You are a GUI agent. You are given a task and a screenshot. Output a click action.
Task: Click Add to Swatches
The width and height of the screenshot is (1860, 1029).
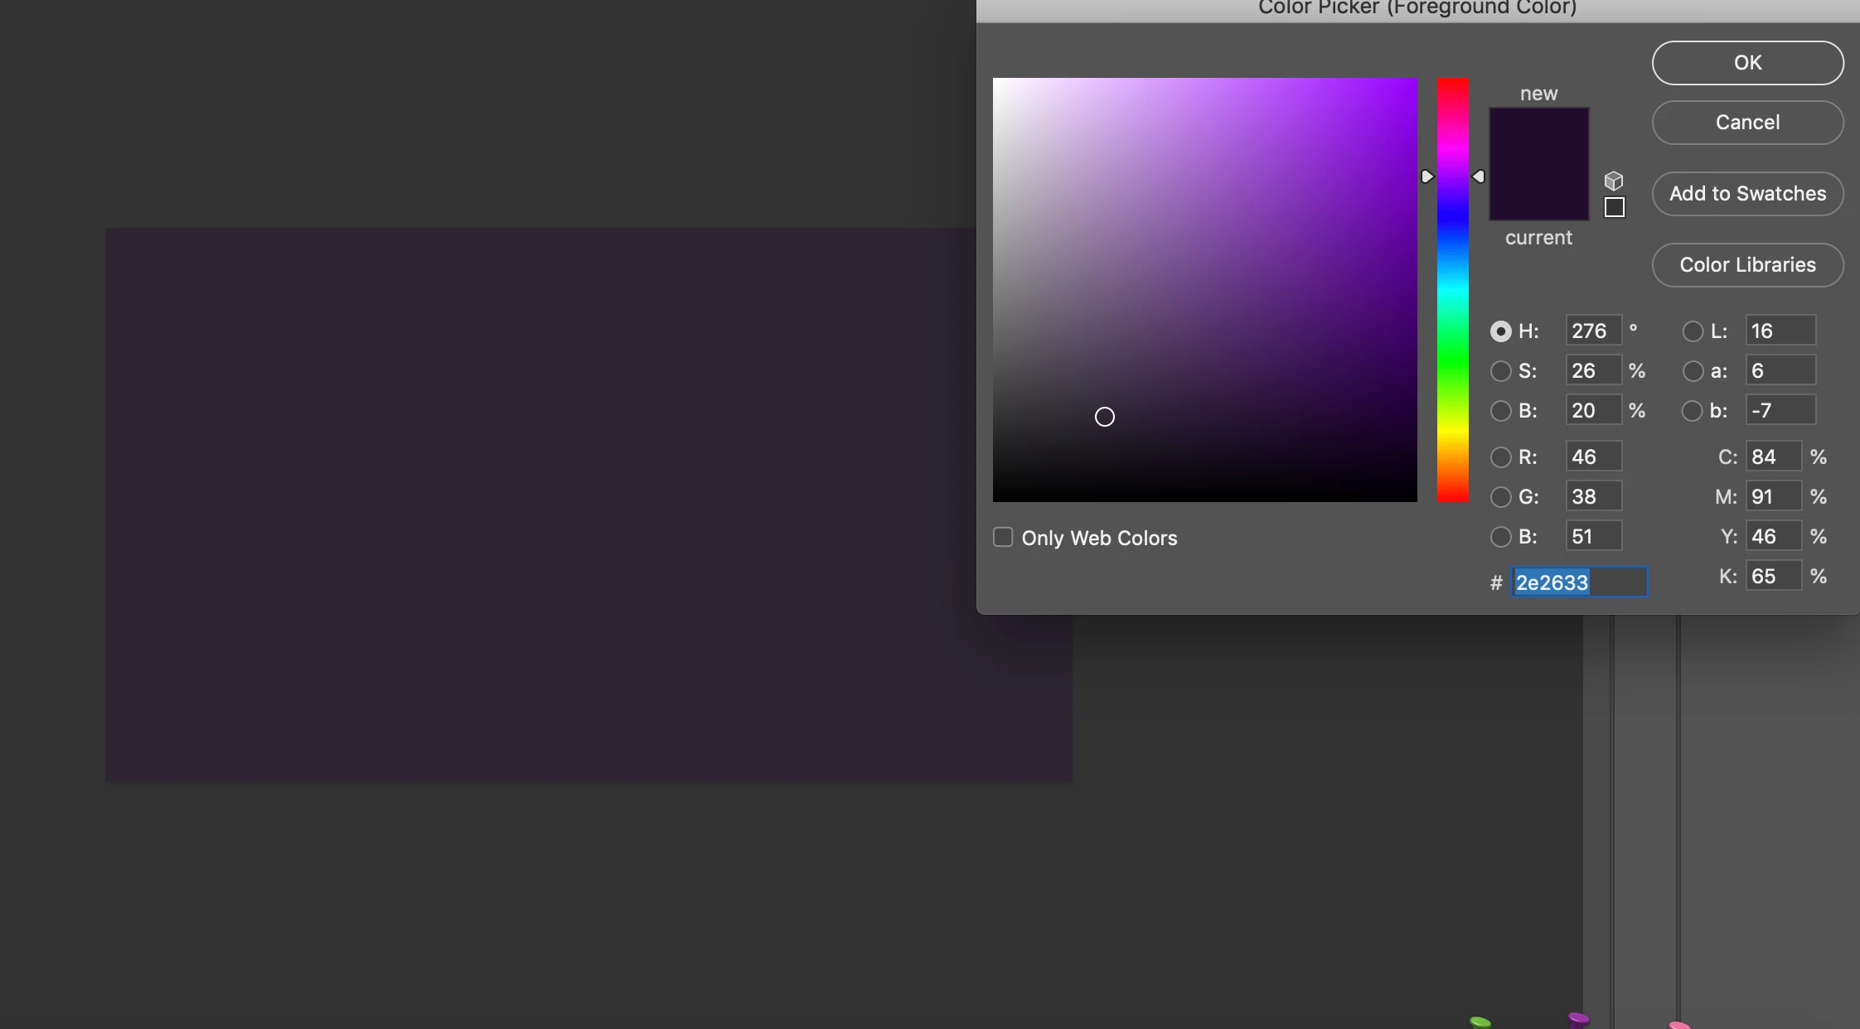point(1747,194)
